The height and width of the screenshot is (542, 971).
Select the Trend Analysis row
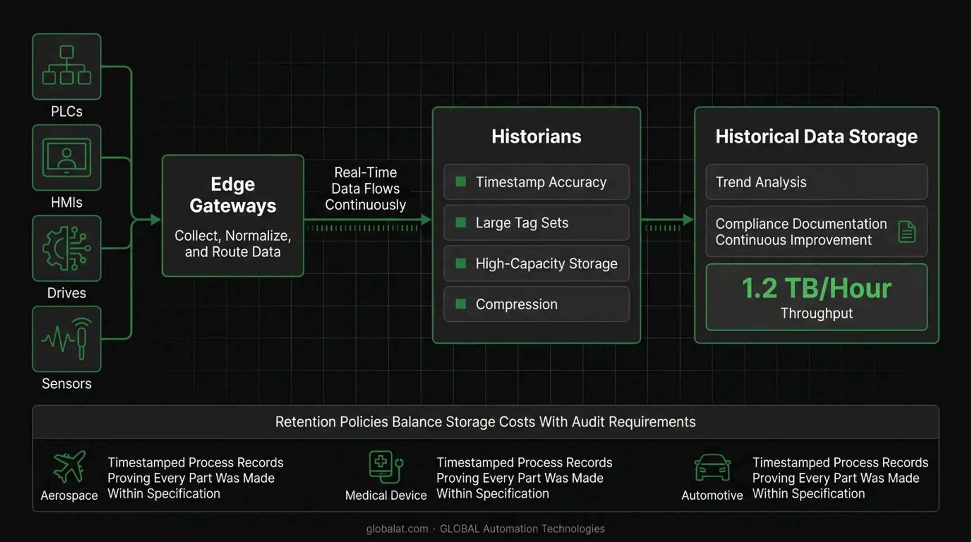point(816,182)
